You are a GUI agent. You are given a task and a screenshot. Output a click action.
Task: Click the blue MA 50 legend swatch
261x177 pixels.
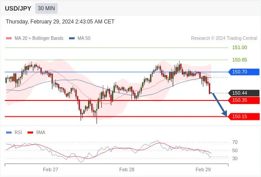72,38
